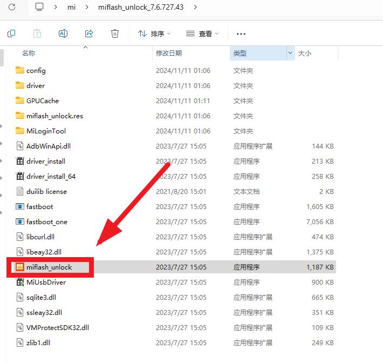Viewport: 383px width, 363px height.
Task: Select the driver folder icon
Action: (x=20, y=85)
